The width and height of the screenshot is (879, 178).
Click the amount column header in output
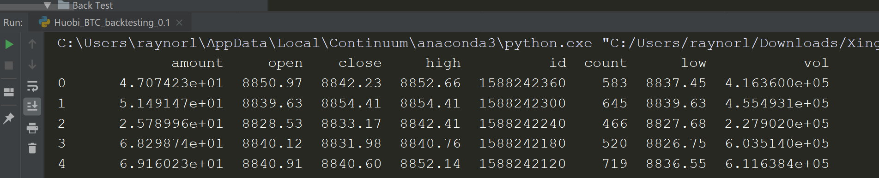(197, 63)
